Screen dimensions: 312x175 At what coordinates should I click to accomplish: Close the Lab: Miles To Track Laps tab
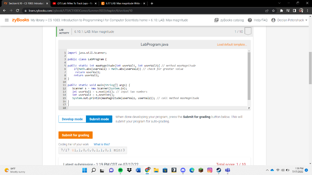[x=96, y=3]
